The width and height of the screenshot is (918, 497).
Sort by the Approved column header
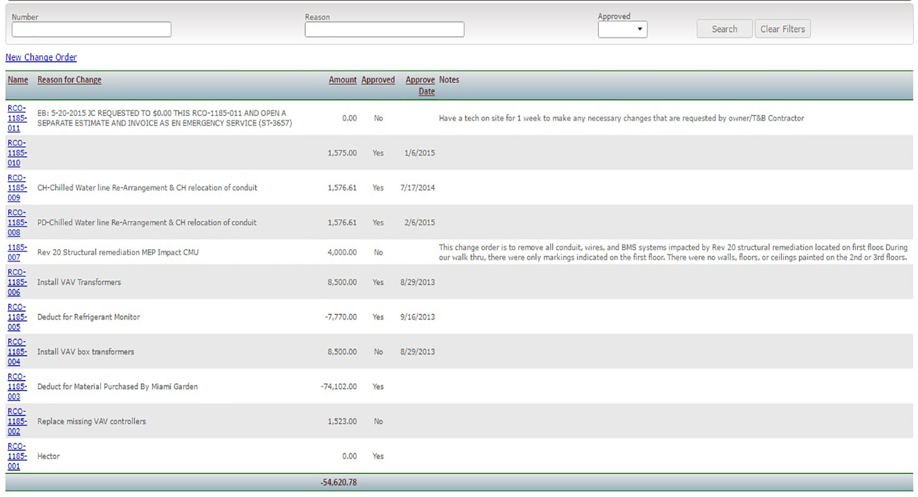[378, 80]
